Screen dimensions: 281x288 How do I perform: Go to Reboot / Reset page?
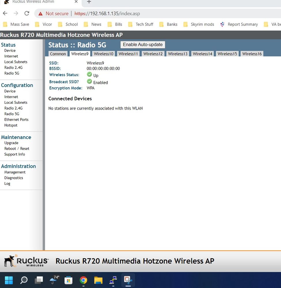[x=17, y=149]
